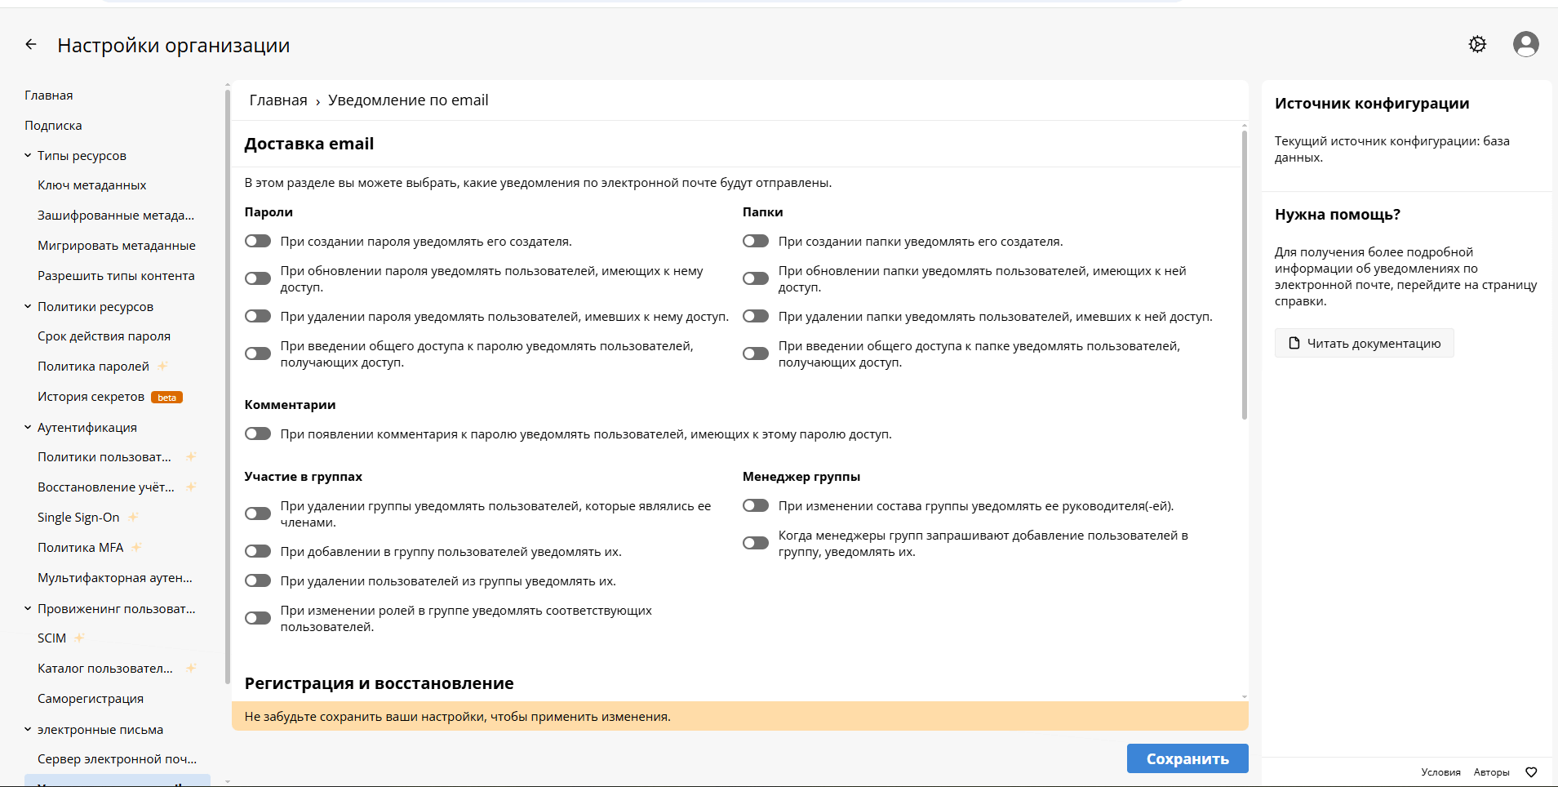Screen dimensions: 1558x787
Task: Click Главная breadcrumb link
Action: point(278,100)
